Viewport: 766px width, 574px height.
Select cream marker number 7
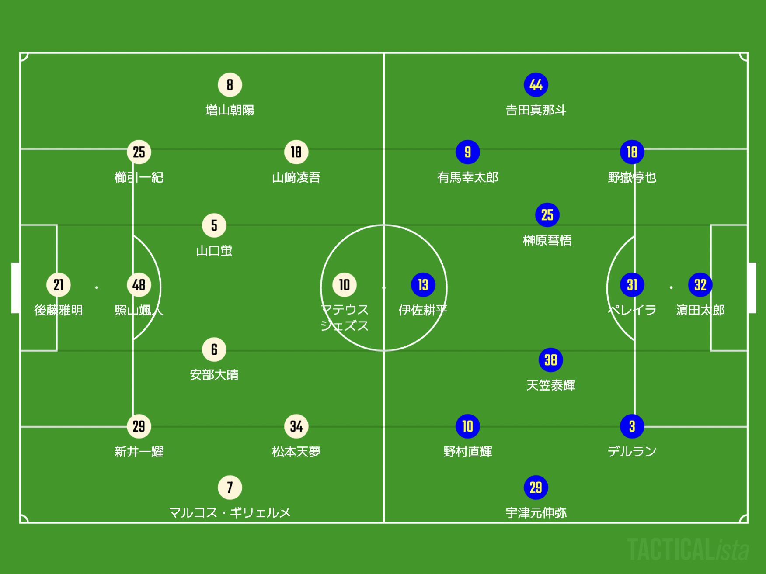point(230,488)
